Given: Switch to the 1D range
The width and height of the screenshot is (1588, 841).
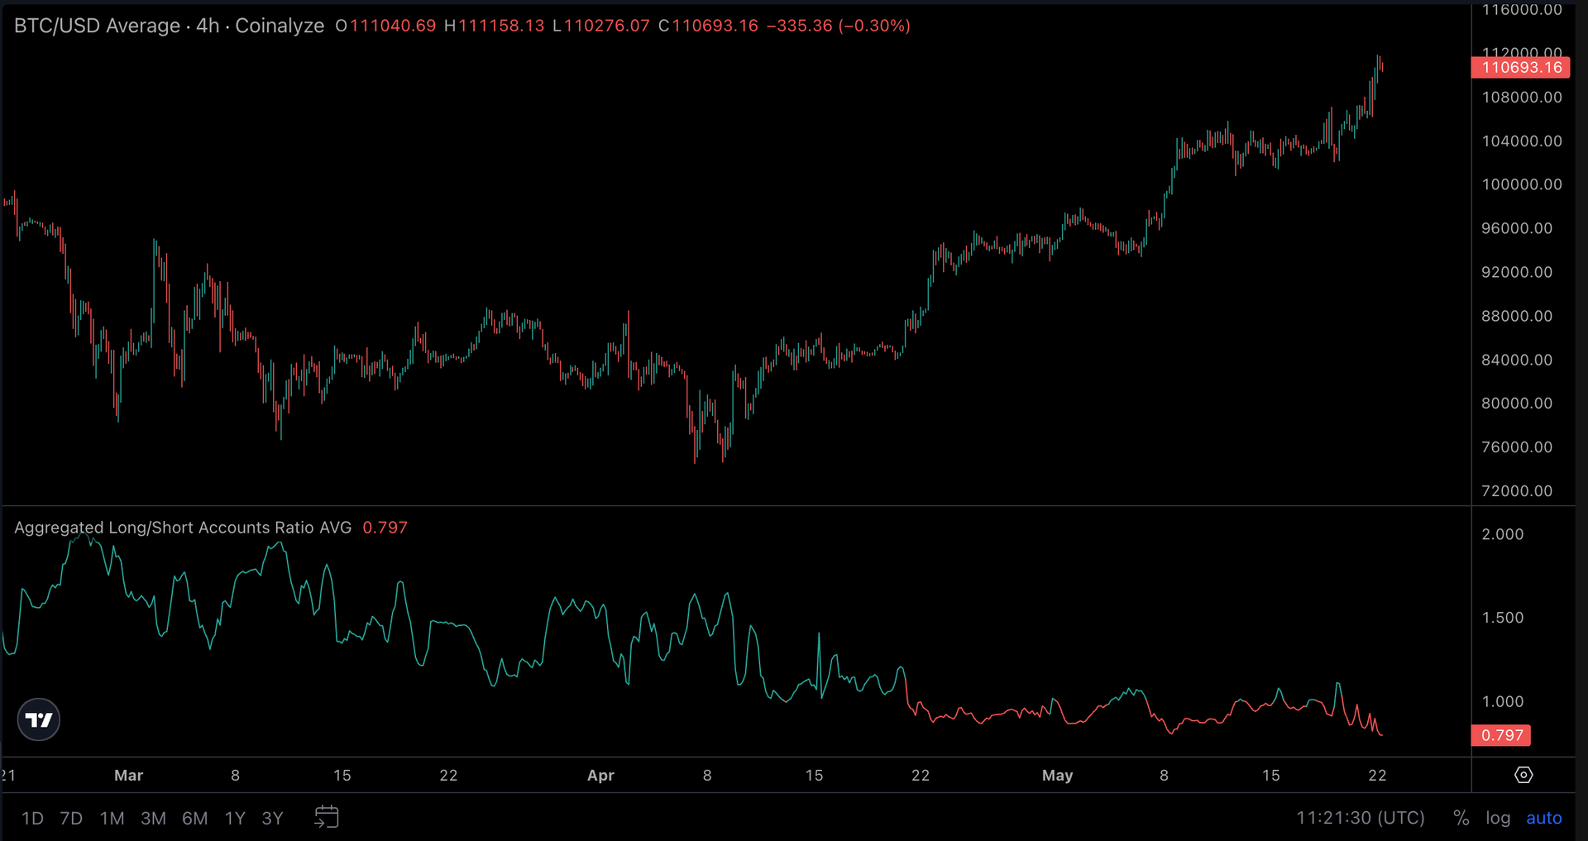Looking at the screenshot, I should click(x=31, y=818).
